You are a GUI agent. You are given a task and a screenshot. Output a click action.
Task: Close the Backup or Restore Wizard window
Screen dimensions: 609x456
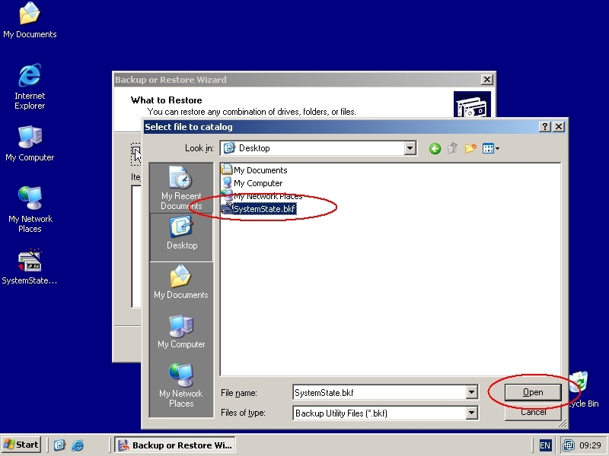487,80
